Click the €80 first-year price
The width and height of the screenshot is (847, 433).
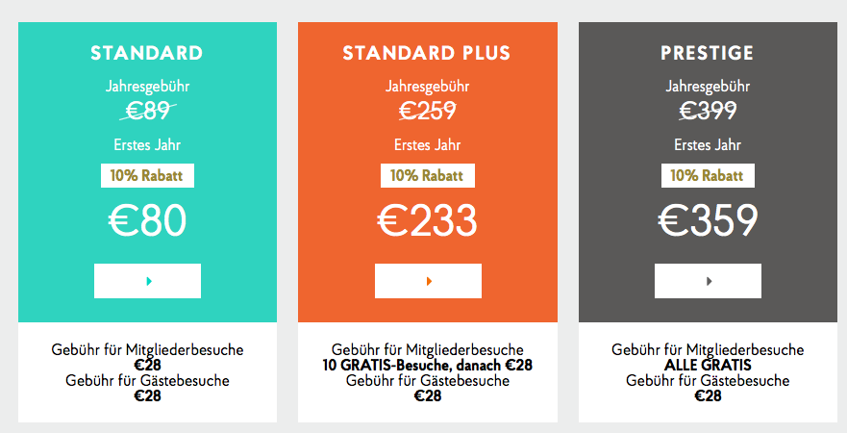tap(147, 220)
